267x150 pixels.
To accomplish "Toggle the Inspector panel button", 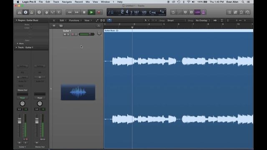I will [25, 12].
